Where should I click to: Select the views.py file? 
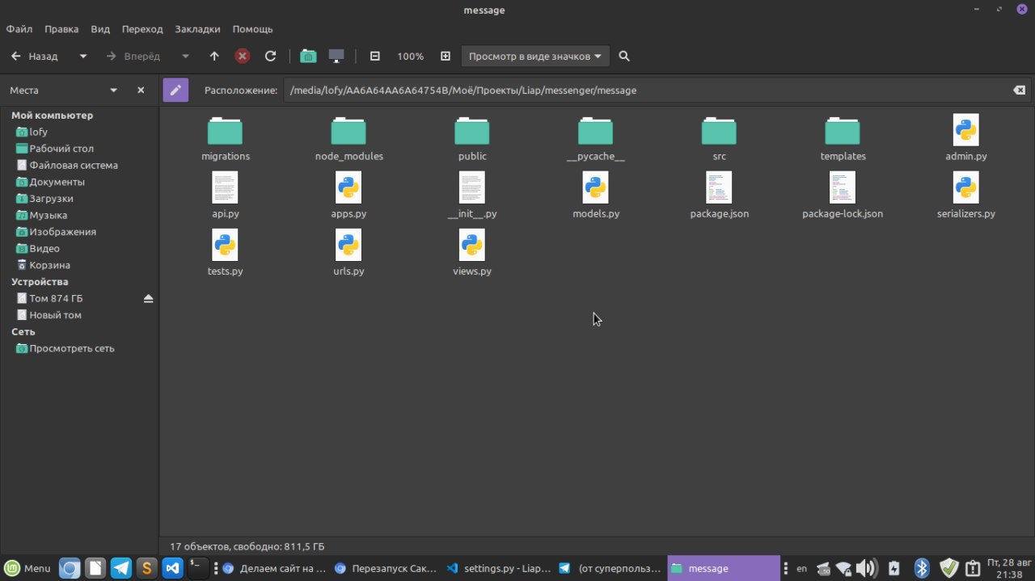pos(472,253)
